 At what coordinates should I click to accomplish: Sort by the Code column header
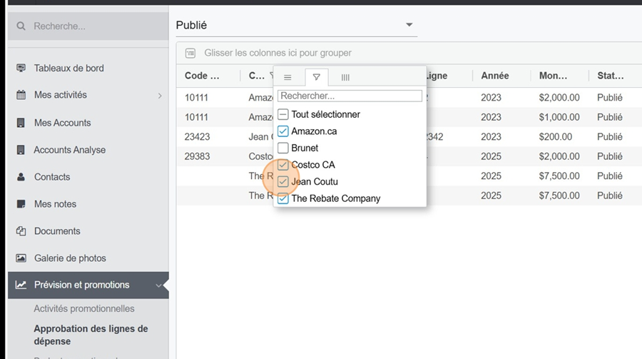[202, 76]
